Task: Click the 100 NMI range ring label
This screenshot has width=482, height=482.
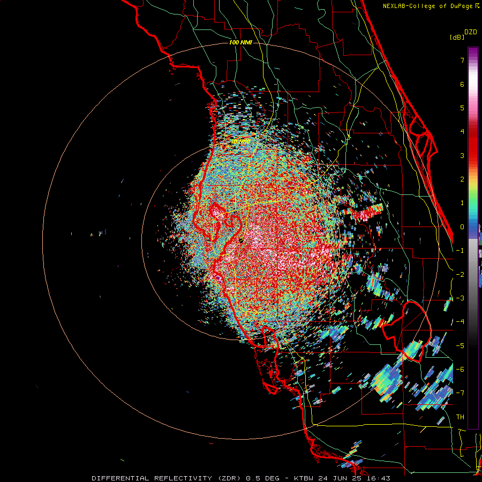Action: [x=240, y=42]
